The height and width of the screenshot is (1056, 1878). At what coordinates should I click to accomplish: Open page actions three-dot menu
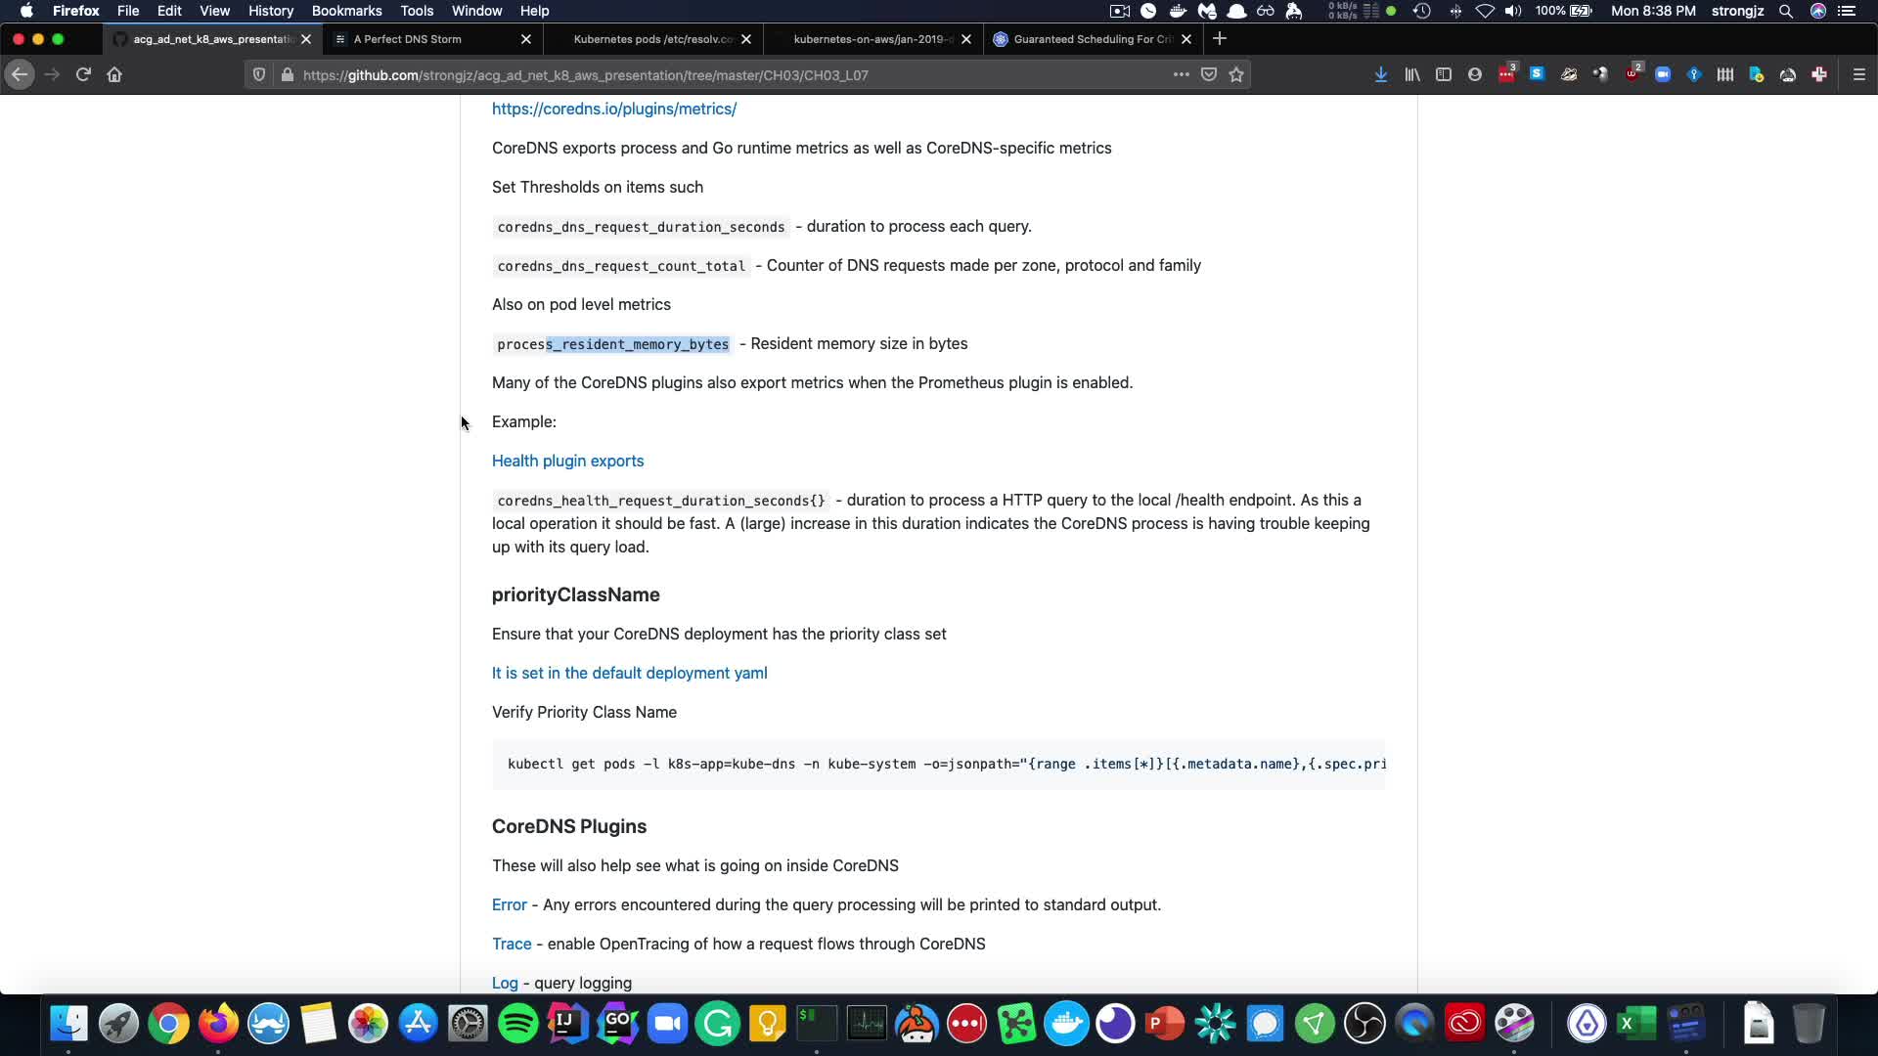click(1181, 74)
